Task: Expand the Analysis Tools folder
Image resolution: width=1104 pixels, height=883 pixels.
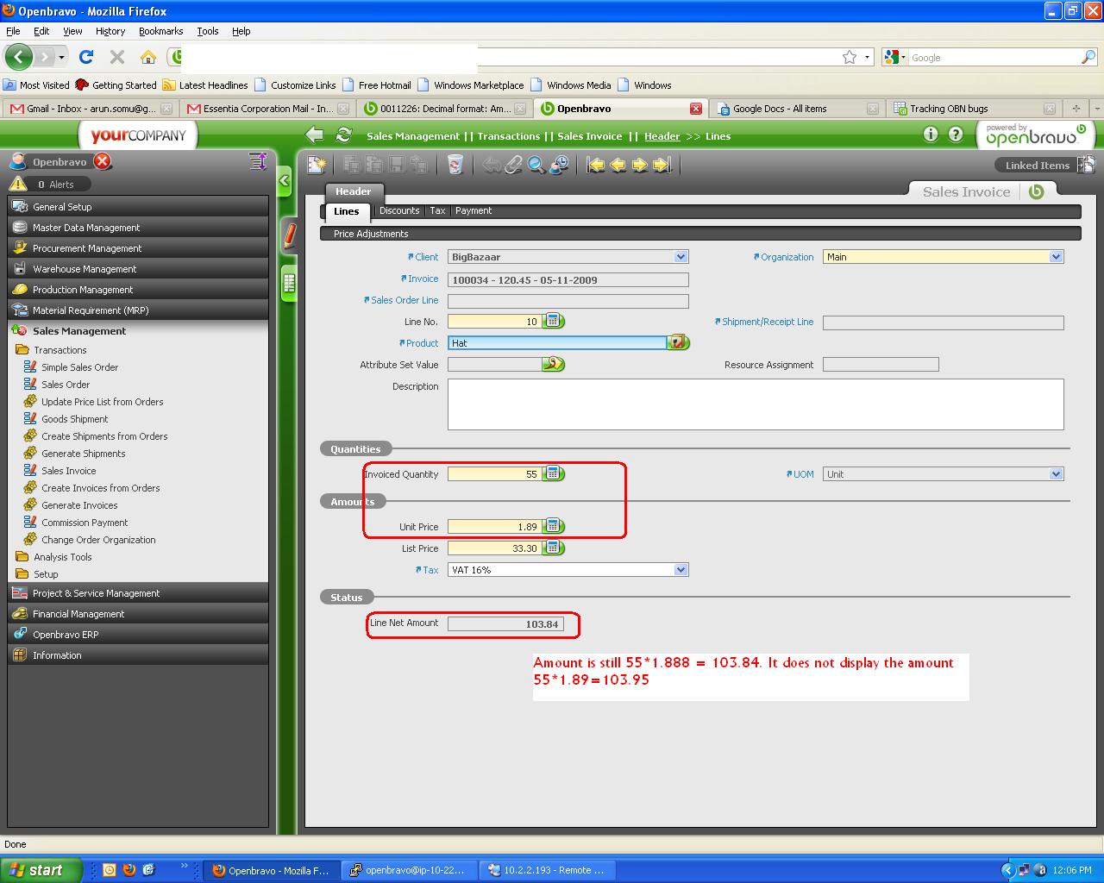Action: [62, 557]
